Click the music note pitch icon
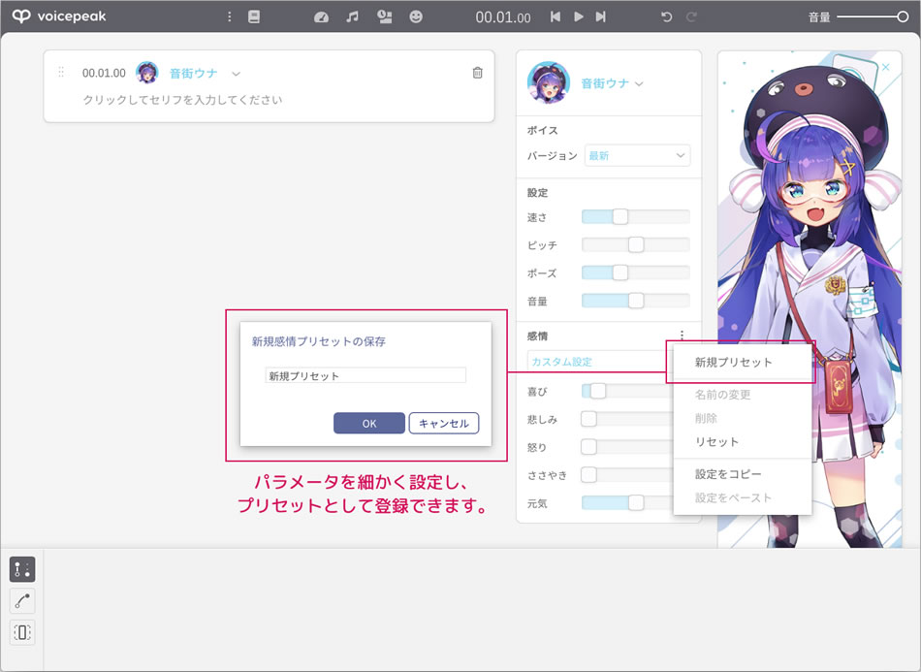This screenshot has height=672, width=921. click(352, 16)
